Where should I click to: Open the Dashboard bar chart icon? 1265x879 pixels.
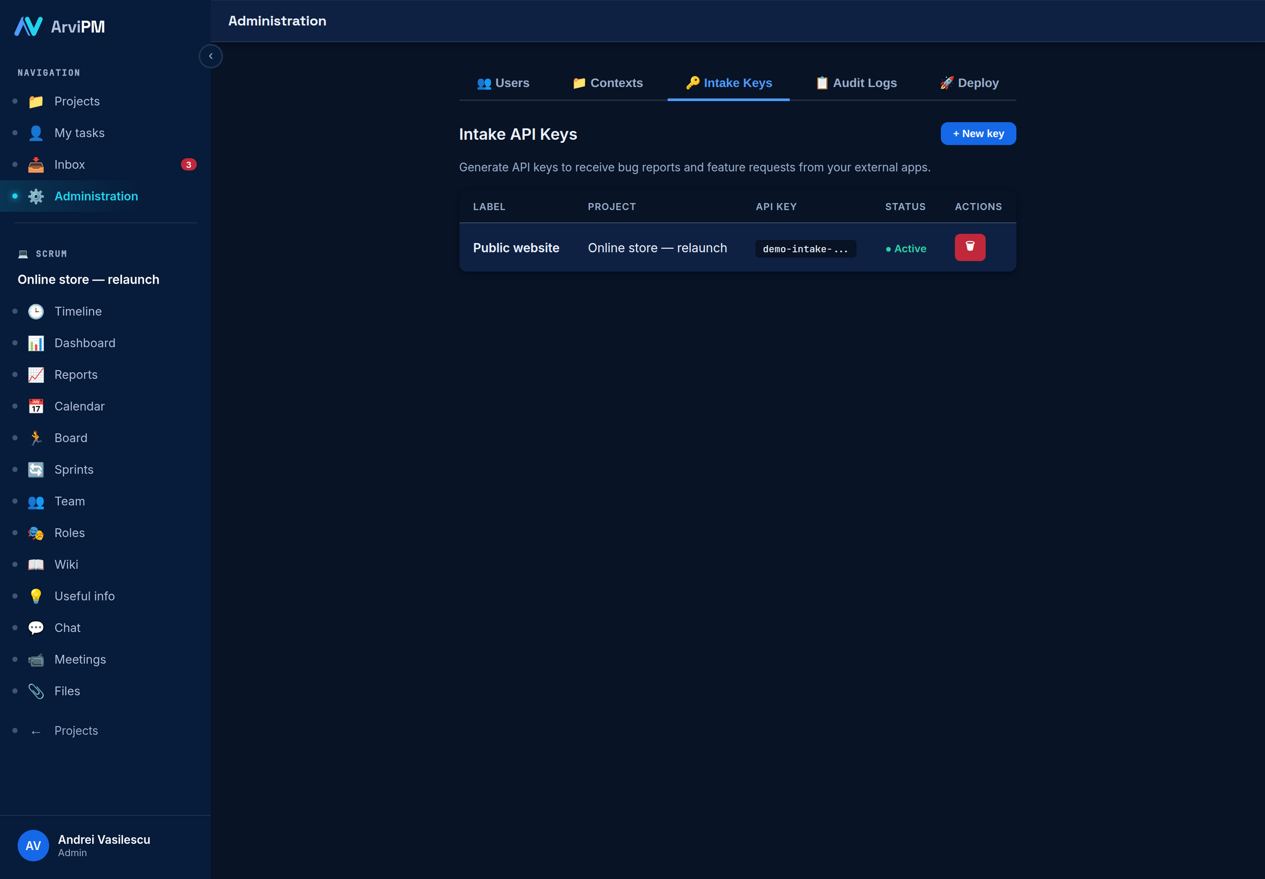point(36,343)
